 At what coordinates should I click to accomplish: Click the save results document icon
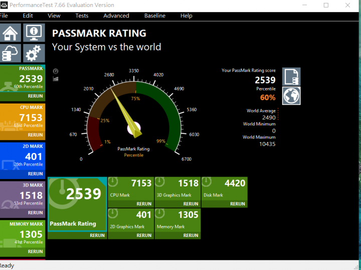click(291, 76)
